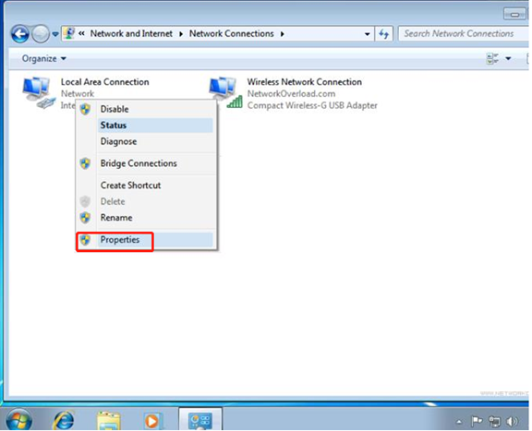Click the Search Network Connections field
This screenshot has width=532, height=431.
pyautogui.click(x=463, y=34)
